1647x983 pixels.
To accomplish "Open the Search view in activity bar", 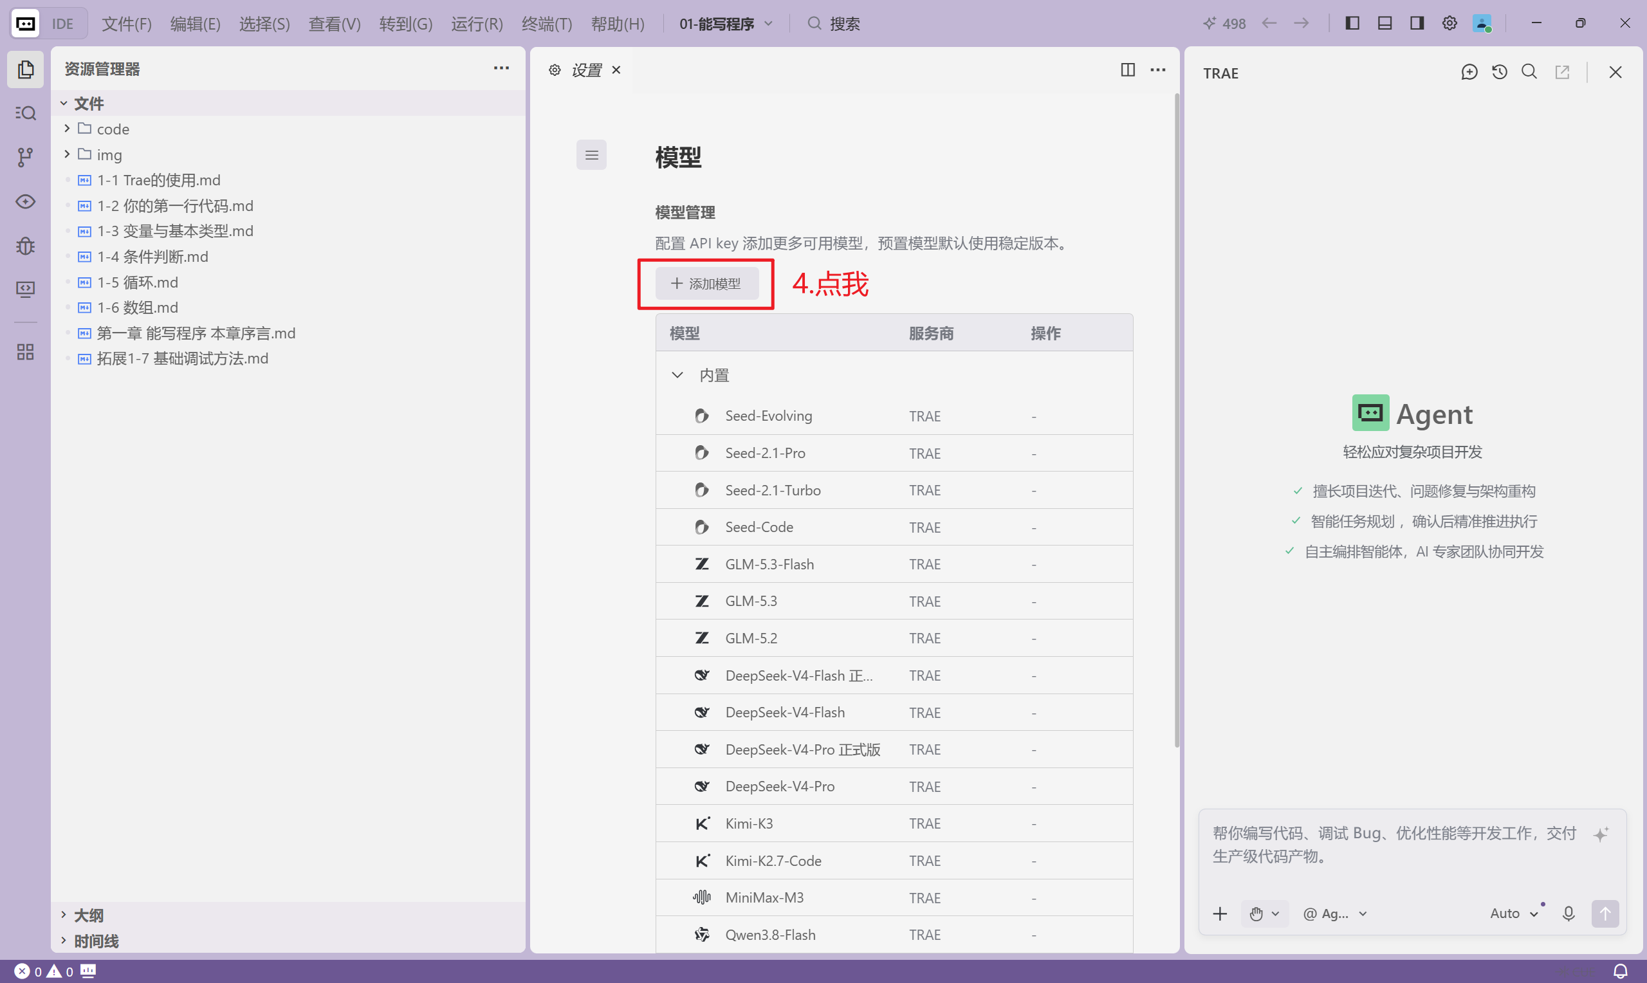I will tap(25, 113).
